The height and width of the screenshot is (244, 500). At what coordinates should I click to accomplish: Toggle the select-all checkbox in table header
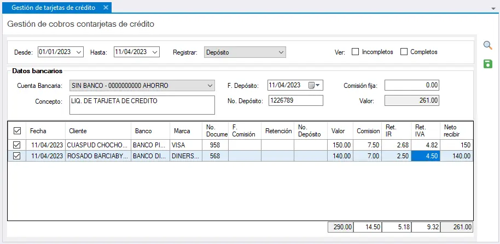click(16, 131)
